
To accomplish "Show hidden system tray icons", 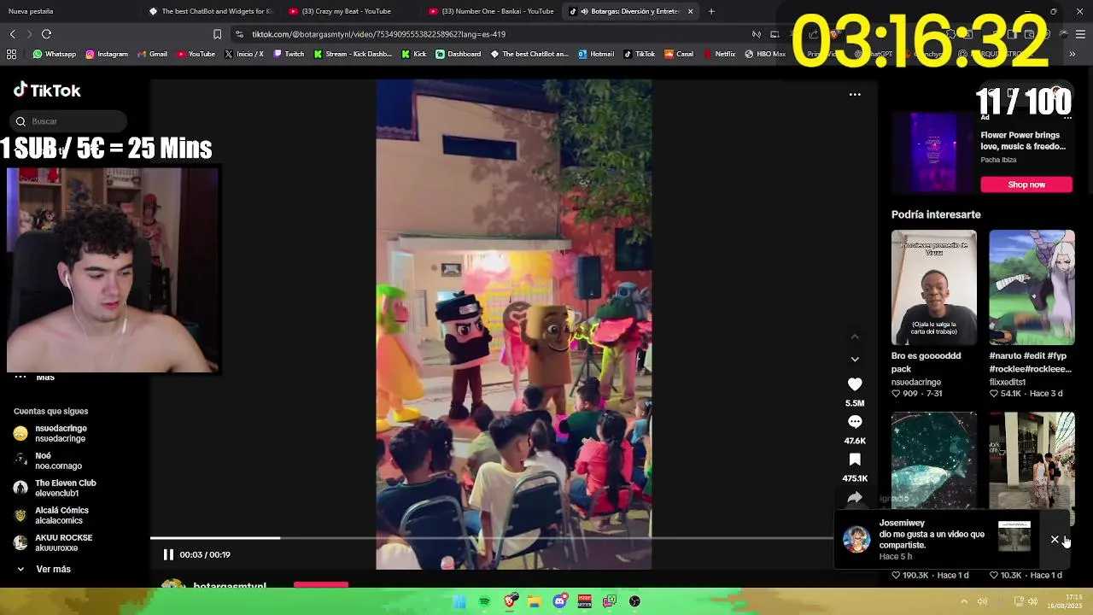I will [x=964, y=601].
